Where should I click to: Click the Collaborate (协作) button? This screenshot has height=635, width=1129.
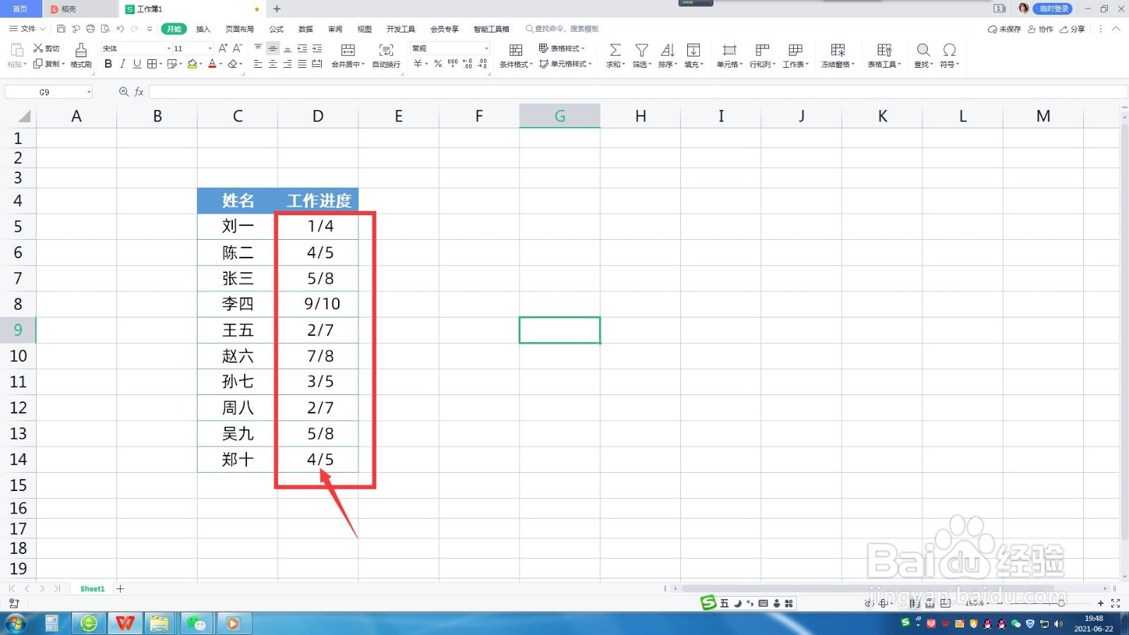[1041, 29]
